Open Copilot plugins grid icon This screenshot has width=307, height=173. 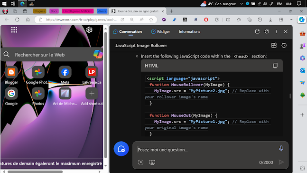coord(274,46)
